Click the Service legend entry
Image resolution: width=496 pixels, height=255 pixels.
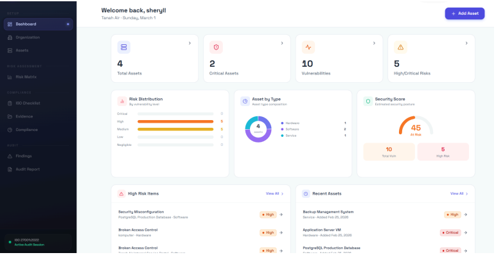point(314,136)
